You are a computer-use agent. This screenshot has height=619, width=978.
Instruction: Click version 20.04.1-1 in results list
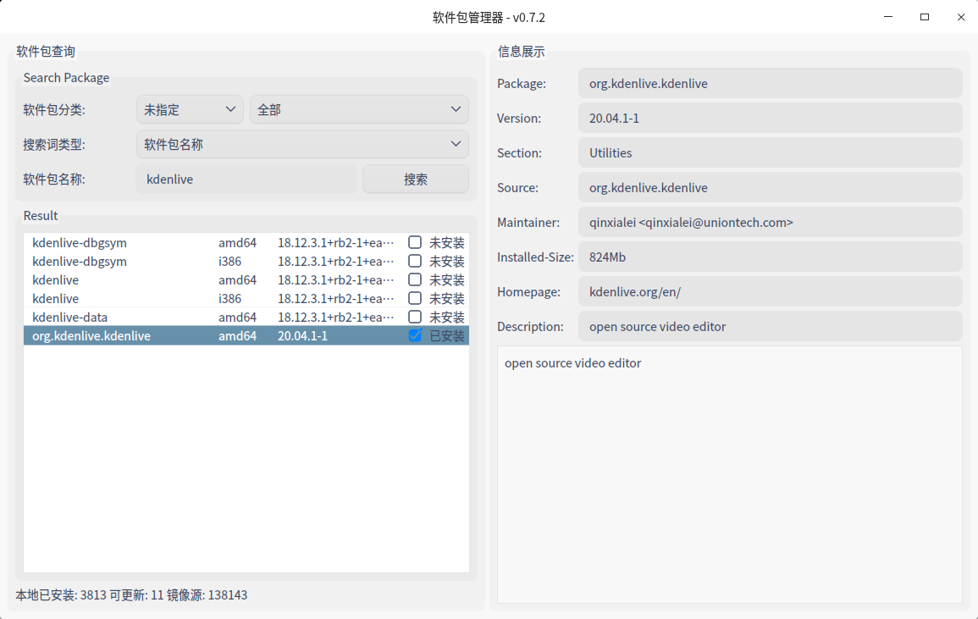pos(302,335)
